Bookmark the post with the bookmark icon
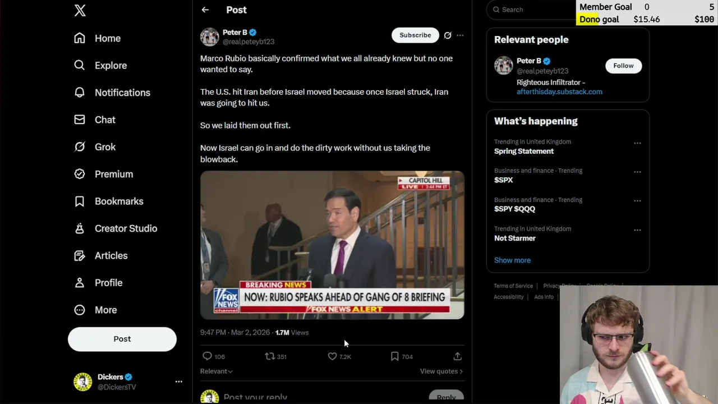Image resolution: width=718 pixels, height=404 pixels. 395,356
